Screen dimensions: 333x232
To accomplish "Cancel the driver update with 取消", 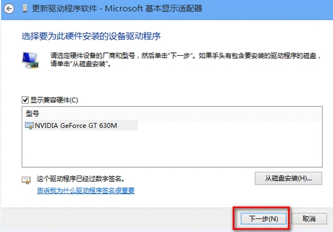I will tap(310, 219).
